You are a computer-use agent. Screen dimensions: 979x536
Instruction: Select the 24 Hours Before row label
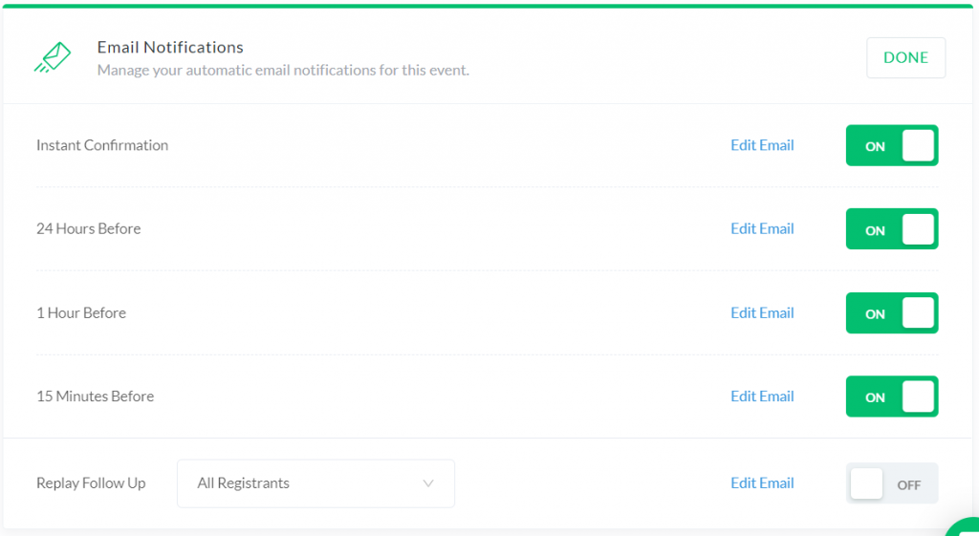coord(89,228)
